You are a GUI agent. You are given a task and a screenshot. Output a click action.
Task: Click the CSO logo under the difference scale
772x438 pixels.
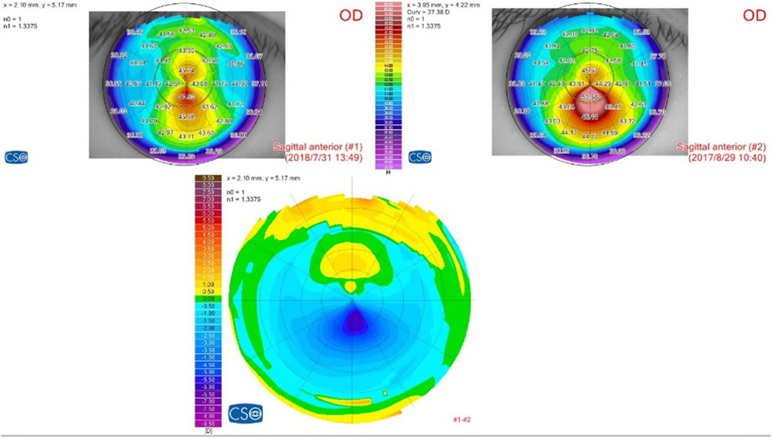click(246, 414)
